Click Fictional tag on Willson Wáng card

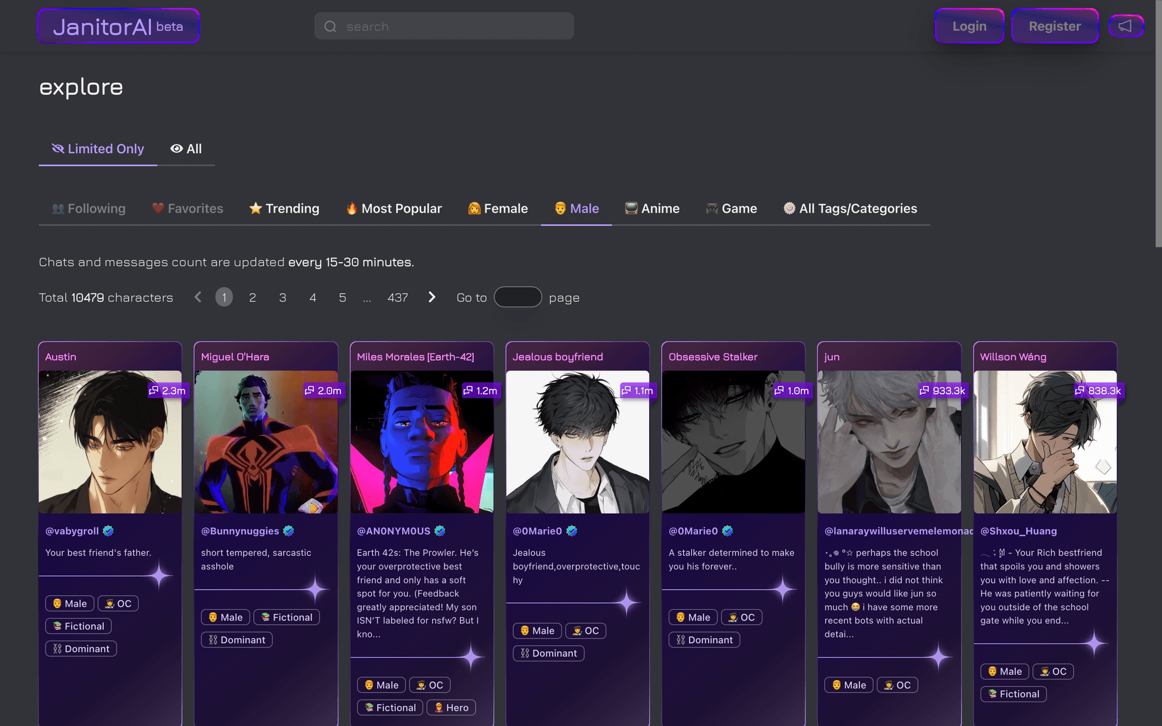[1013, 694]
